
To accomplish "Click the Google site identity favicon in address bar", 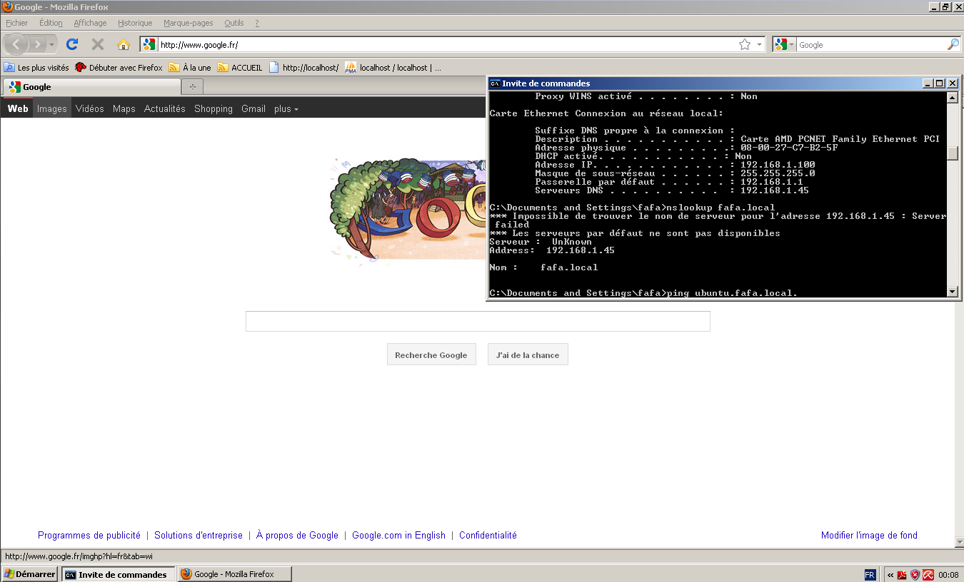I will tap(149, 44).
